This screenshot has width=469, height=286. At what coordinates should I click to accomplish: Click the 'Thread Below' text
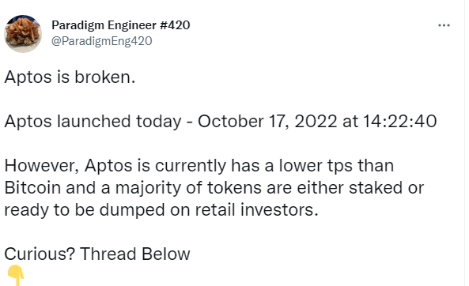[x=135, y=254]
